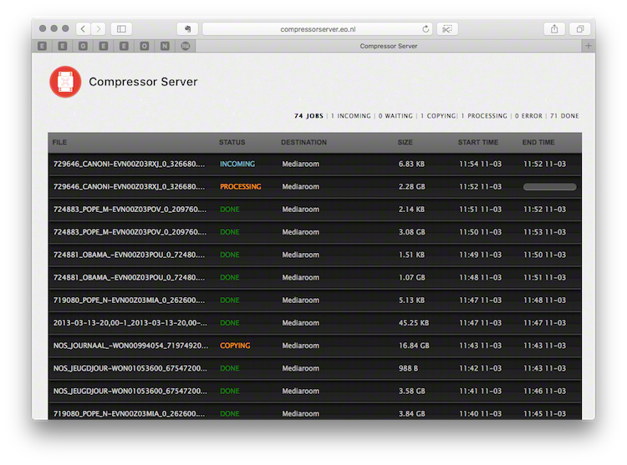Go forward with the Safari forward arrow
Image resolution: width=627 pixels, height=465 pixels.
[99, 28]
